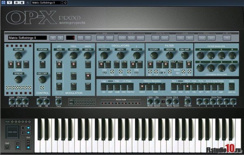Click the noise LFO rotary selector icon

183,71
